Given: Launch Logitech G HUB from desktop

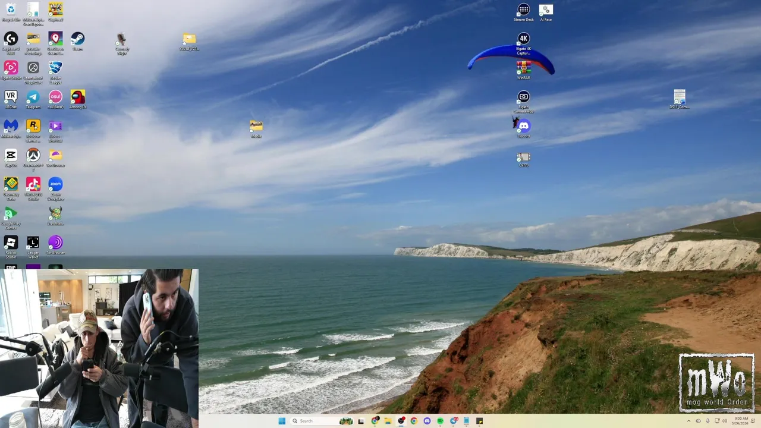Looking at the screenshot, I should click(x=11, y=43).
